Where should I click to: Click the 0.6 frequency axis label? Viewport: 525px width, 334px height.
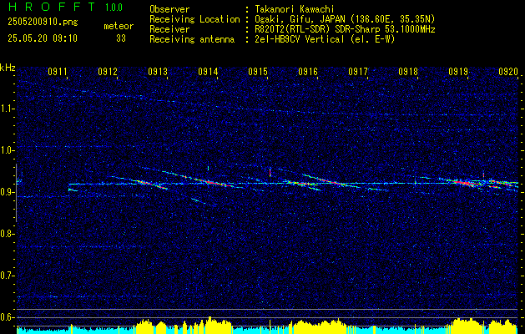(x=7, y=317)
